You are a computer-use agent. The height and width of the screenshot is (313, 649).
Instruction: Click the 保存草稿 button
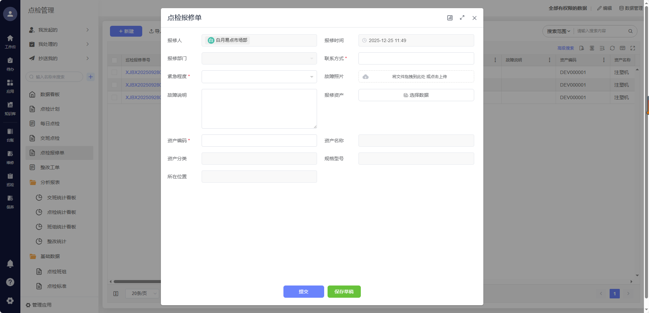pos(344,292)
